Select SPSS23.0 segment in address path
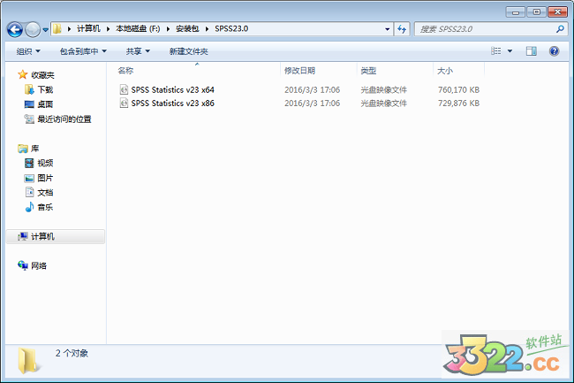Screen dimensions: 574x383 pyautogui.click(x=231, y=28)
